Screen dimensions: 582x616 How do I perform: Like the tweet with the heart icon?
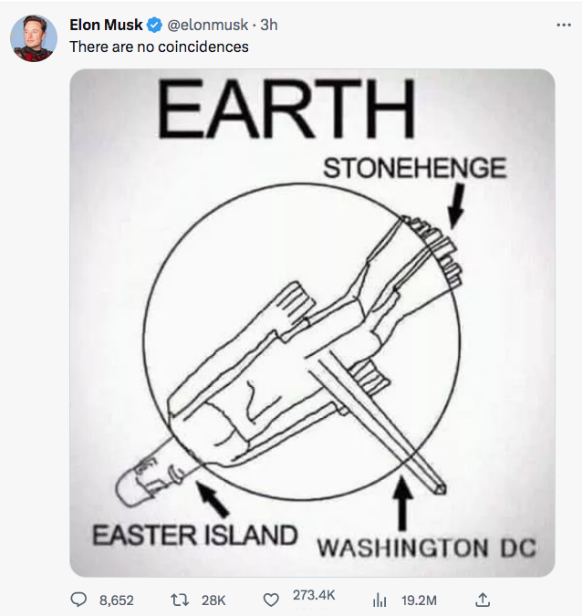click(271, 600)
